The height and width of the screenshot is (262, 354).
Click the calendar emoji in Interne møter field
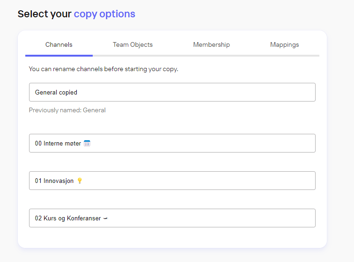87,143
